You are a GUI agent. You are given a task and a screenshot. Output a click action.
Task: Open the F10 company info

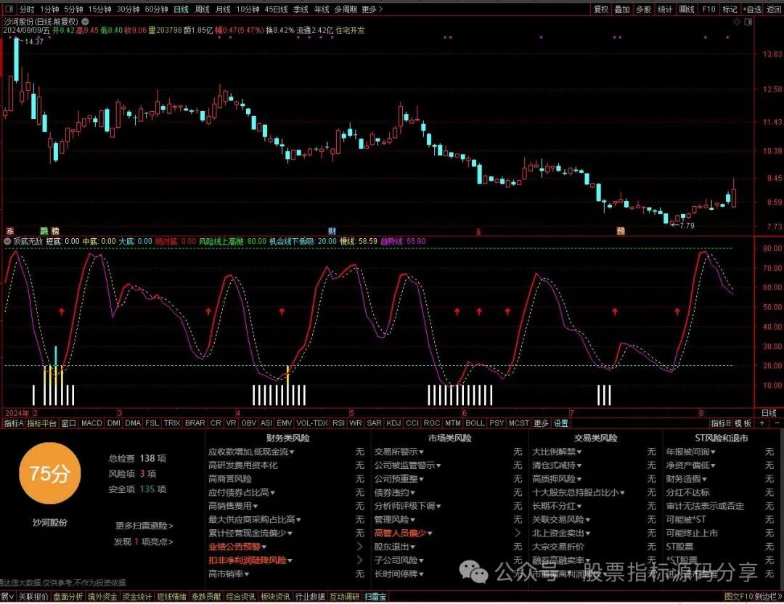[709, 9]
